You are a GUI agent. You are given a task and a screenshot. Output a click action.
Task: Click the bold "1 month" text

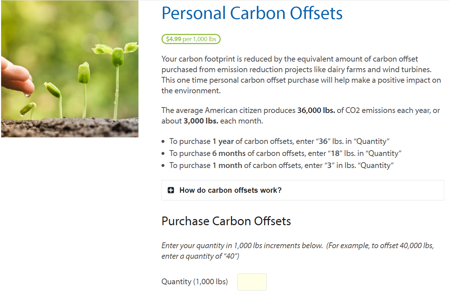click(227, 165)
